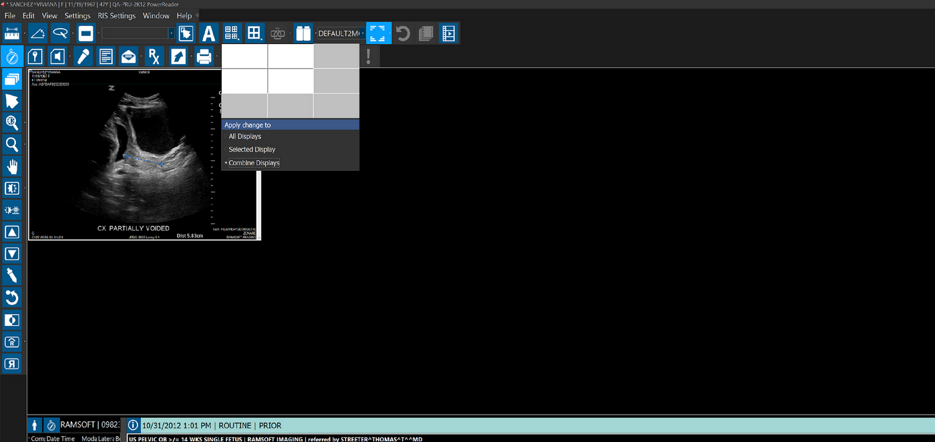Select the hand pan tool
The width and height of the screenshot is (935, 442).
12,166
